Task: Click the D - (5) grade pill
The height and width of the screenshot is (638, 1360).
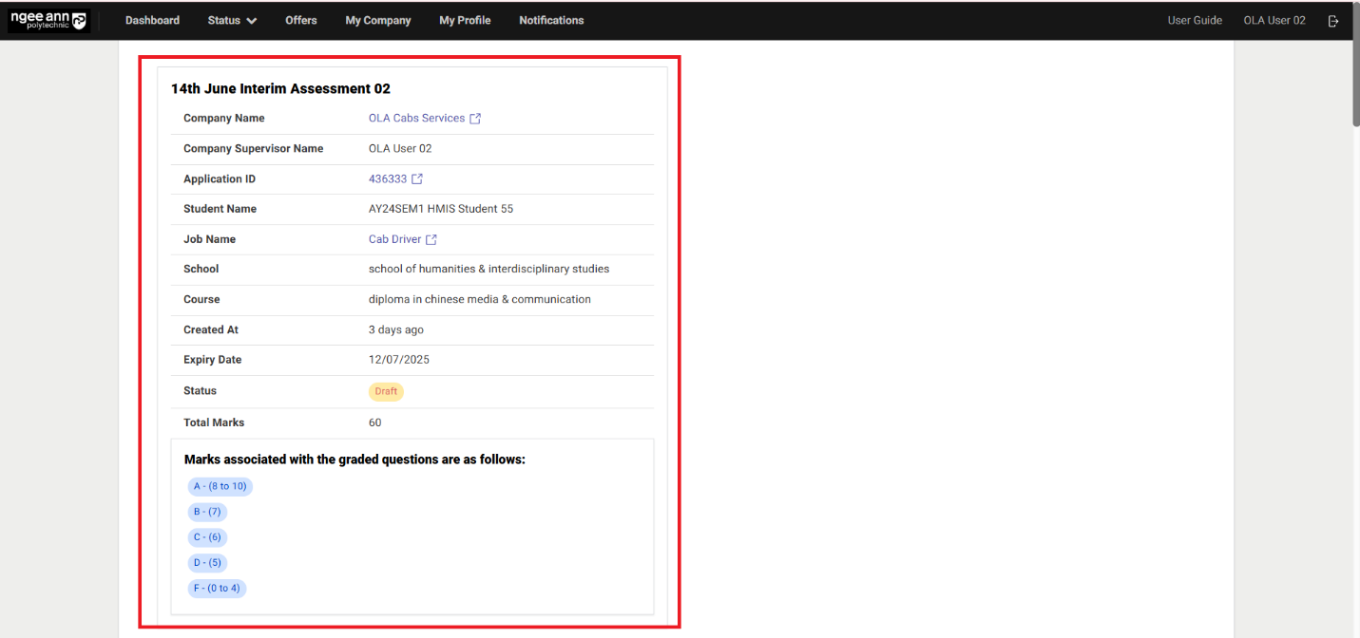Action: [x=207, y=562]
